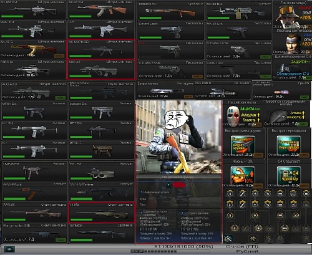Select the UMP45 Ext submachine gun

(34, 171)
